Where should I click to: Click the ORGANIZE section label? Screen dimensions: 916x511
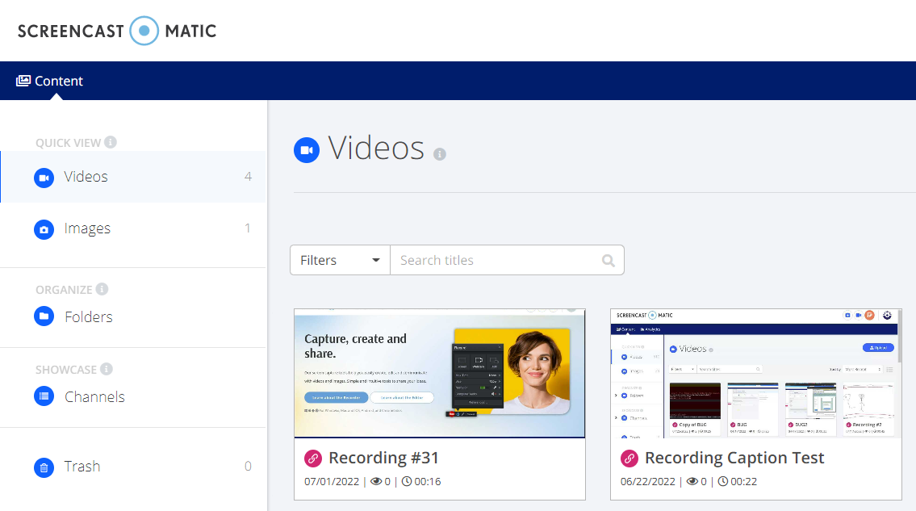tap(65, 290)
